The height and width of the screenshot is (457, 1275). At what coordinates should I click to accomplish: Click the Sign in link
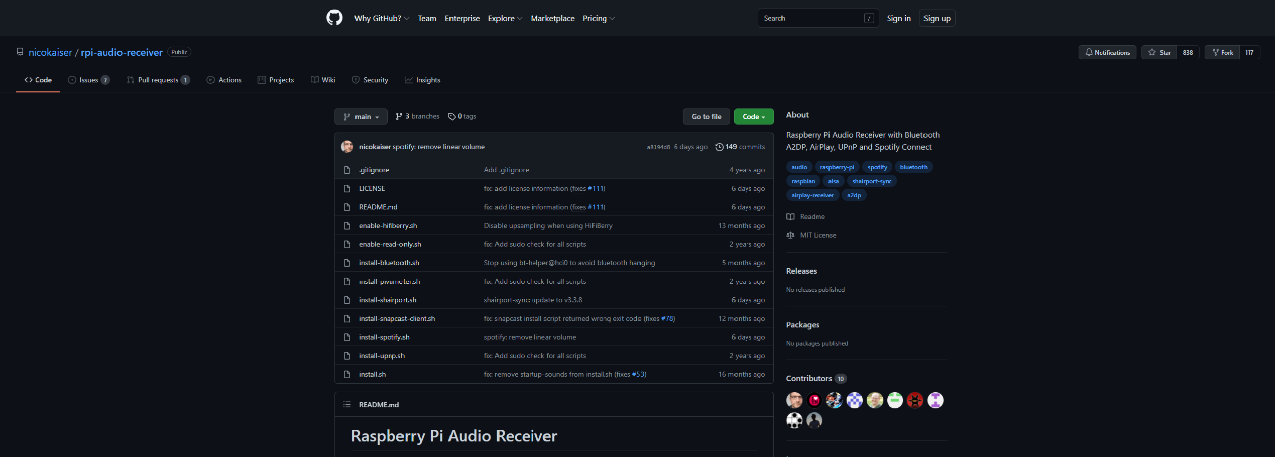(x=898, y=18)
